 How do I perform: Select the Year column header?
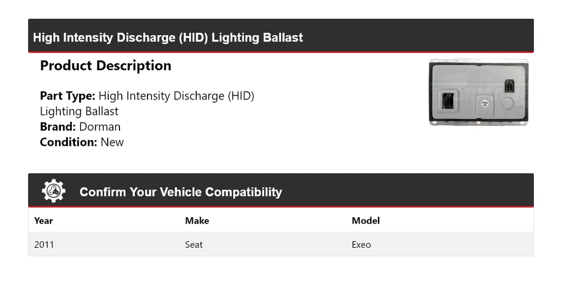pos(43,221)
